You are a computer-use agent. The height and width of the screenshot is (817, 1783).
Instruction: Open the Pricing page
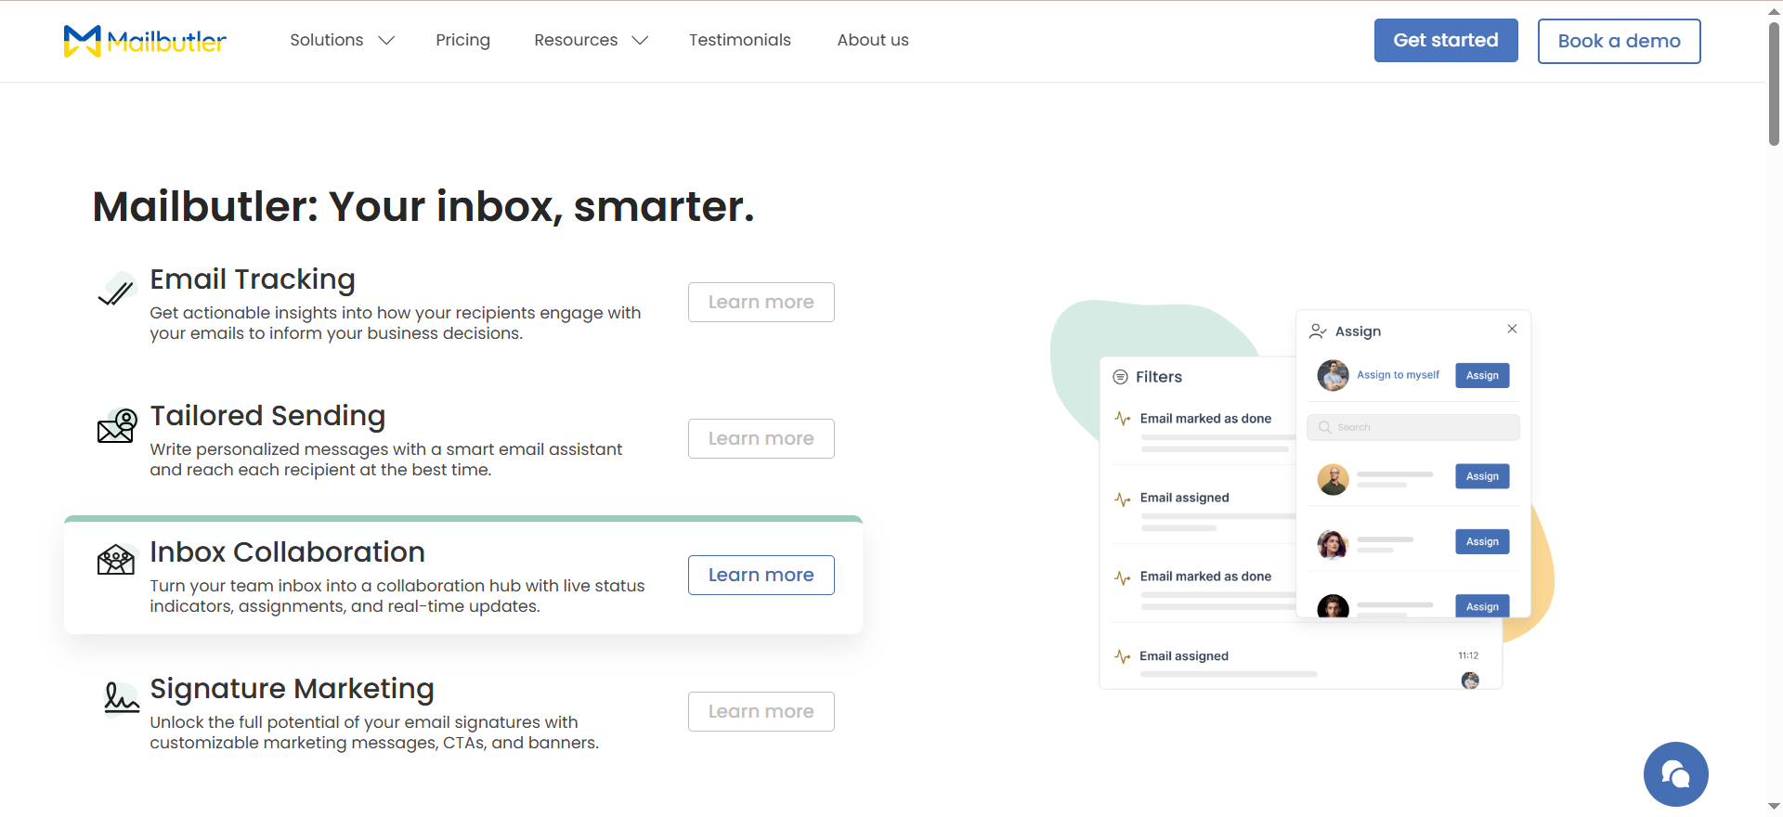click(462, 40)
